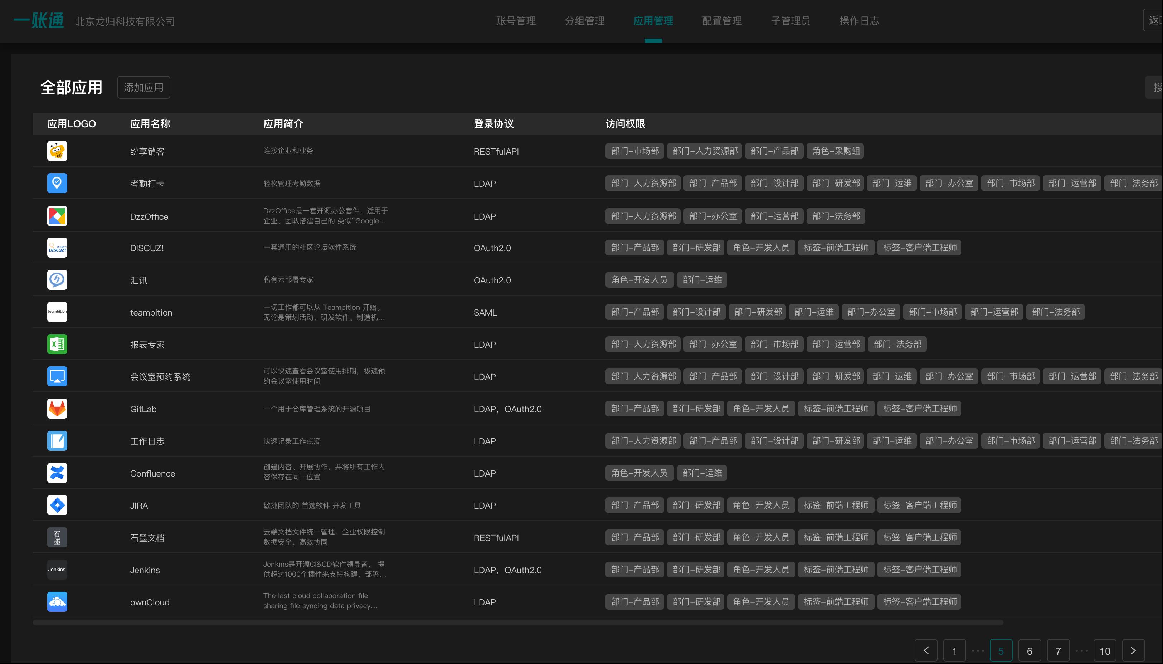Click the DzzOffice colorful logo icon
The width and height of the screenshot is (1163, 664).
(57, 216)
